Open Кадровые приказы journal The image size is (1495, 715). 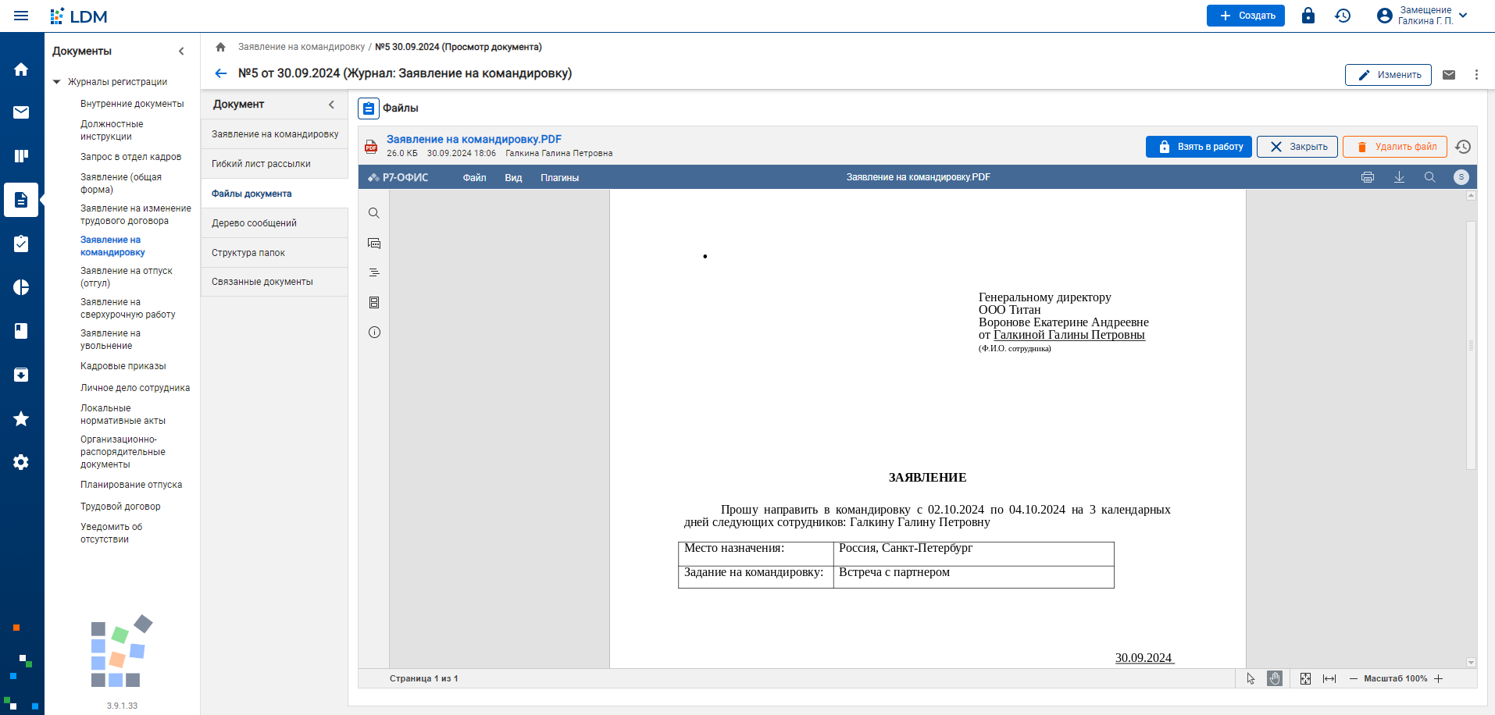pos(123,366)
